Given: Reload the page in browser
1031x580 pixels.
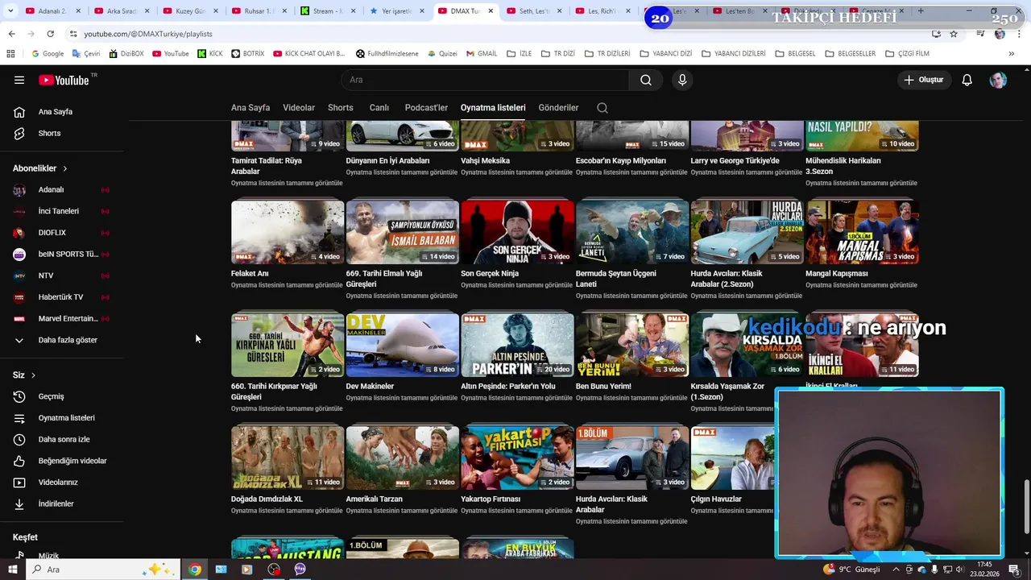Looking at the screenshot, I should [50, 34].
